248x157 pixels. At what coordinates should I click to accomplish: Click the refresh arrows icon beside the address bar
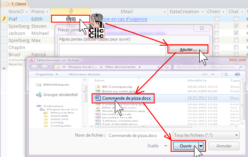(166, 67)
